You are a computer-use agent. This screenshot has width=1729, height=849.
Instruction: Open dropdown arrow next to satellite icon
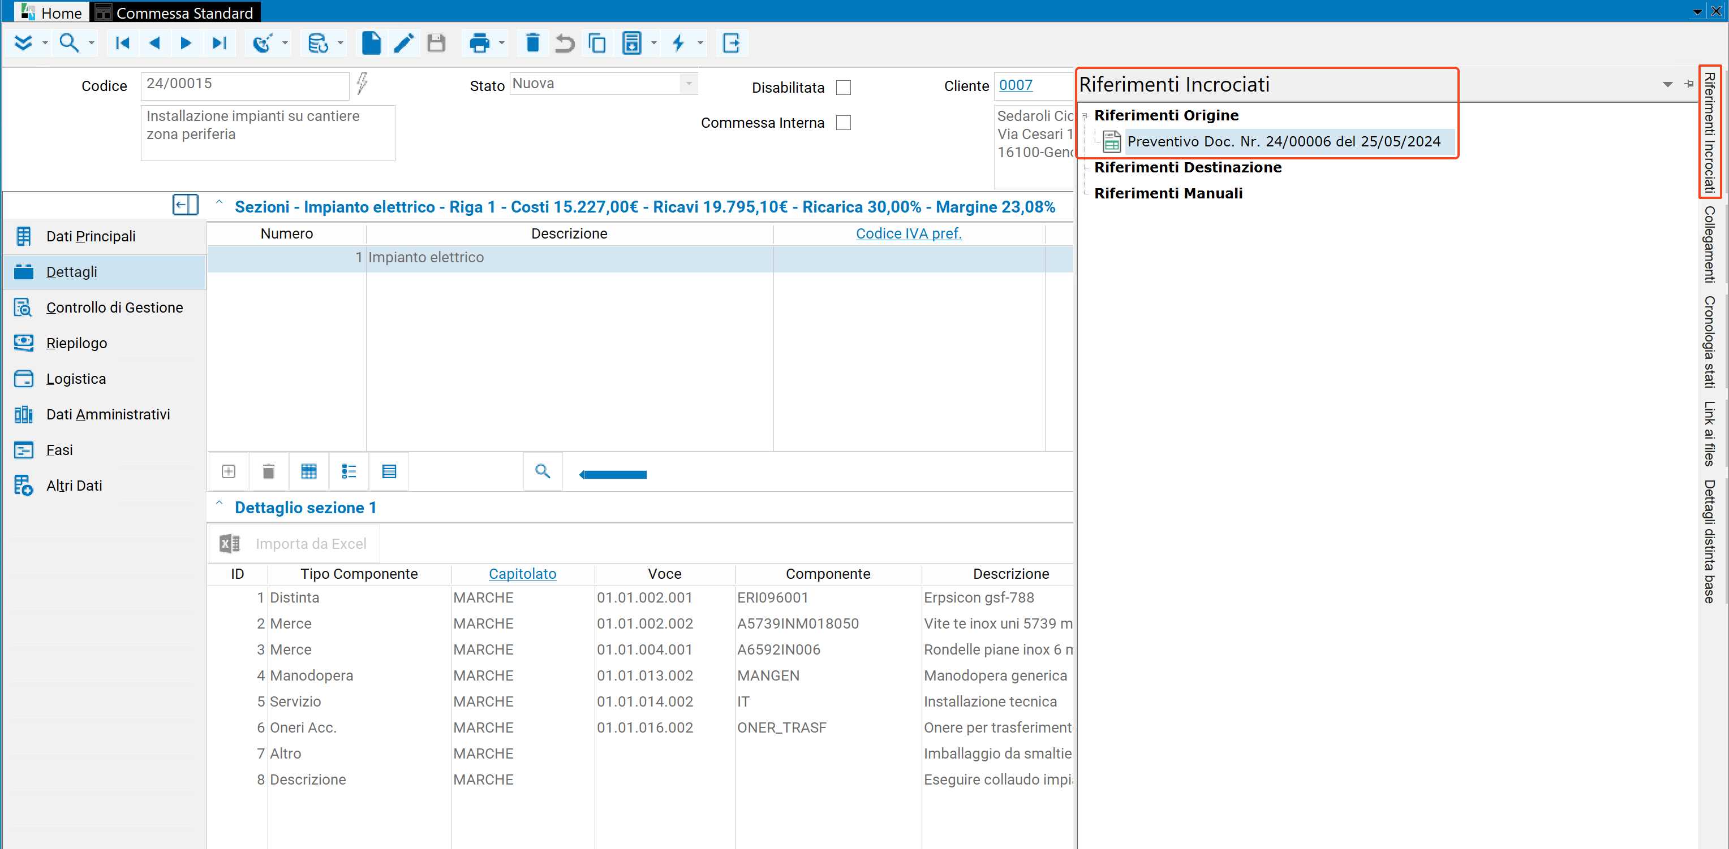click(285, 44)
